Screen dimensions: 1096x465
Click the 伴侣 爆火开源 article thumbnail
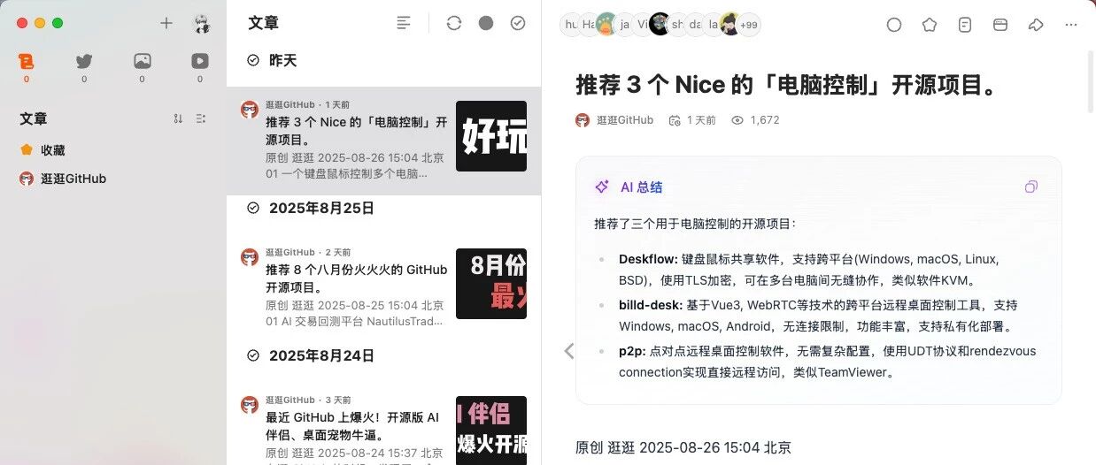[x=491, y=431]
